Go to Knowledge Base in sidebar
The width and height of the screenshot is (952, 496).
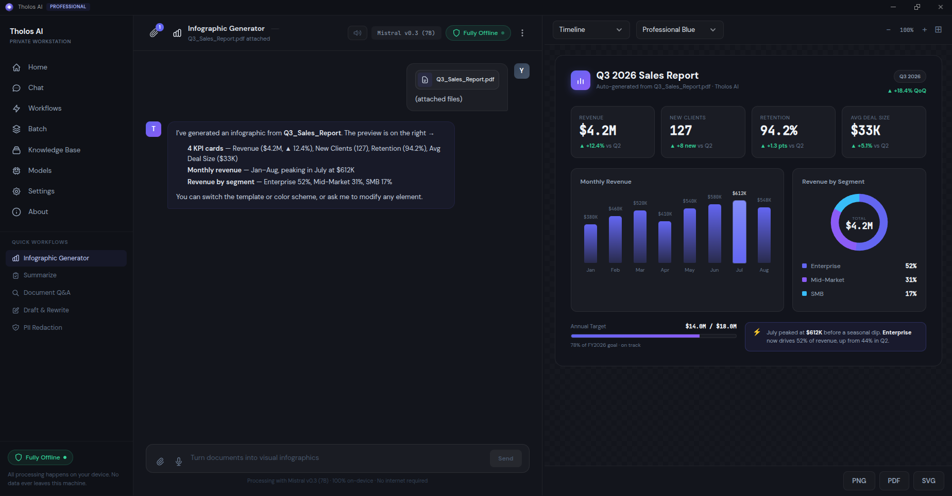pos(54,150)
